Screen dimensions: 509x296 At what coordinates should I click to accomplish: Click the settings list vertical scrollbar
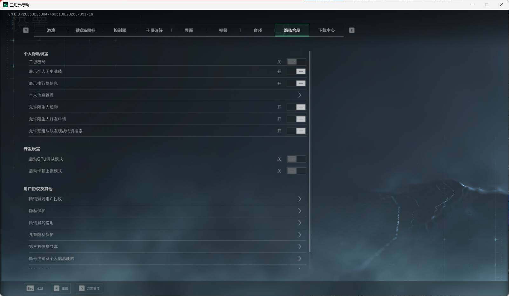click(310, 151)
